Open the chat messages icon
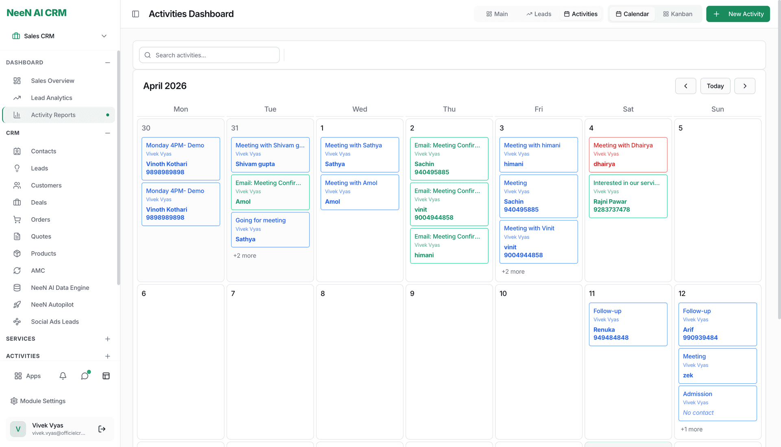781x447 pixels. [85, 376]
